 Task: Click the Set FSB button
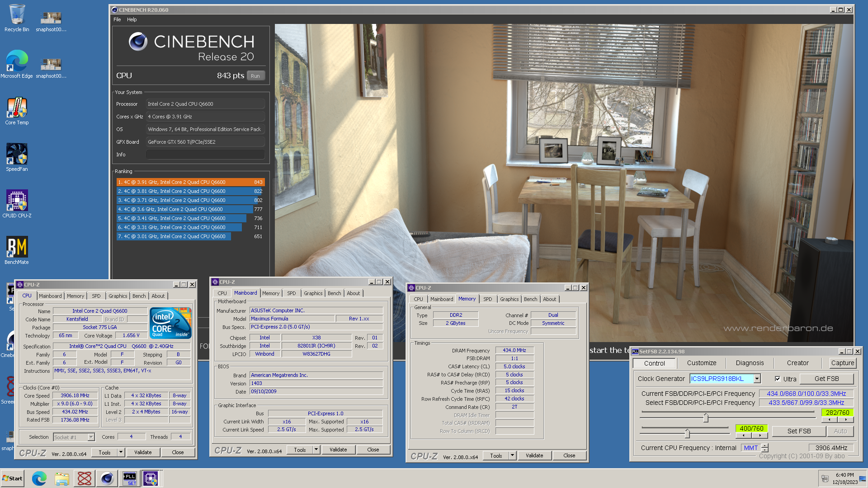(799, 431)
